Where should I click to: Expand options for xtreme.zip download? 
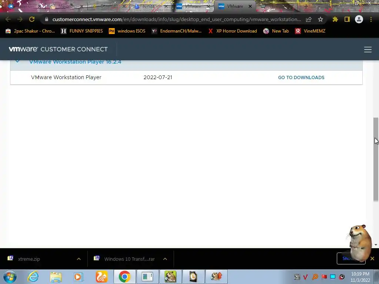coord(79,259)
